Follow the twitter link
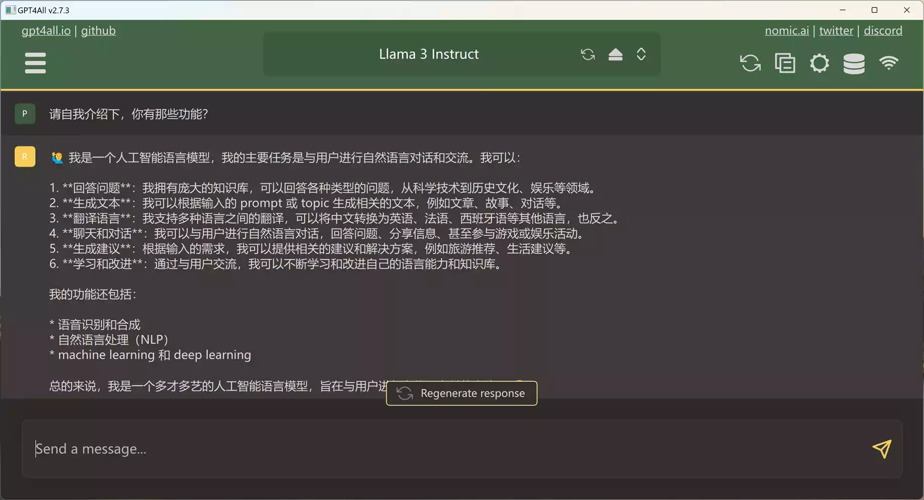The image size is (924, 500). (x=836, y=31)
